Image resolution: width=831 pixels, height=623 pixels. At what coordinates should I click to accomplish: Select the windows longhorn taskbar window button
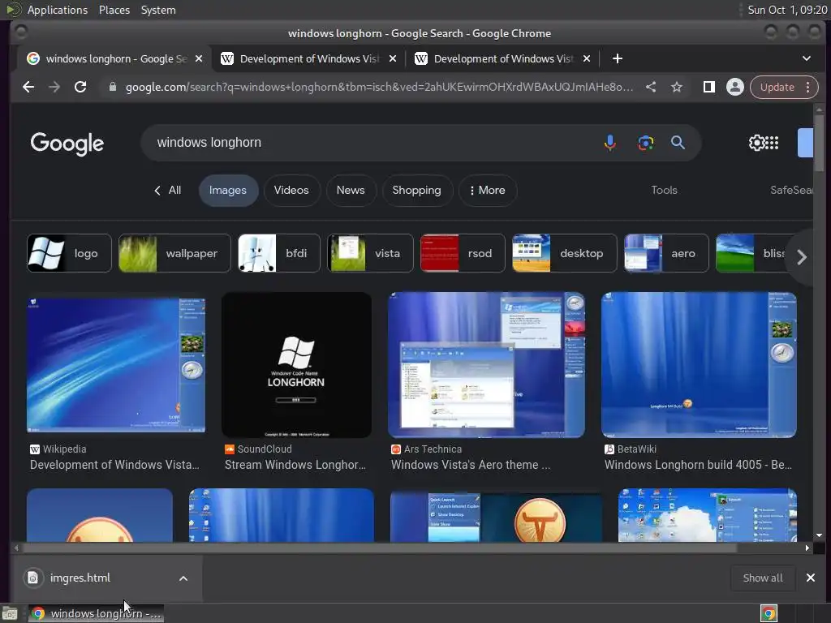[97, 613]
